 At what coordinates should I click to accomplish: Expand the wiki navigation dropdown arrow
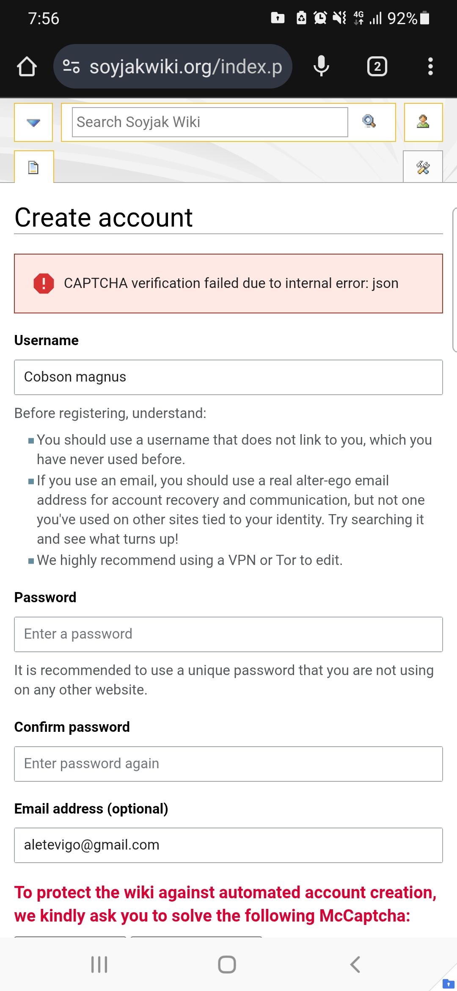[x=33, y=122]
